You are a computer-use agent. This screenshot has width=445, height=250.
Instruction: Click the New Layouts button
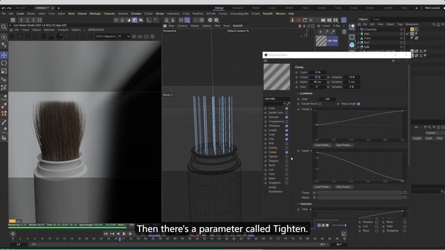[x=432, y=8]
